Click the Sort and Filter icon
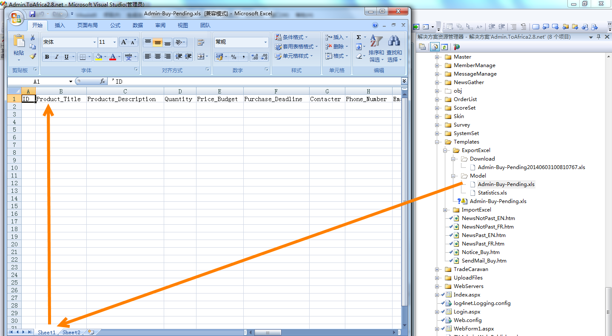Viewport: 612px width, 336px height. (376, 41)
